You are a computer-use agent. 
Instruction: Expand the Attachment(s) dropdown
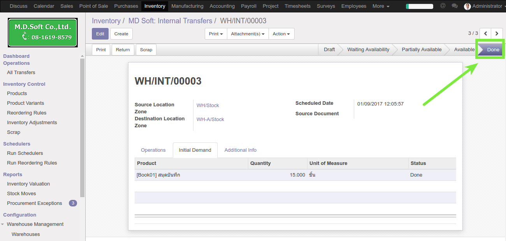point(248,34)
